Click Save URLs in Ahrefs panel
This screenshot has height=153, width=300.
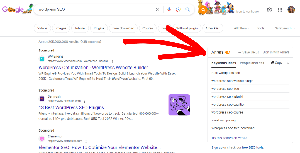point(249,52)
